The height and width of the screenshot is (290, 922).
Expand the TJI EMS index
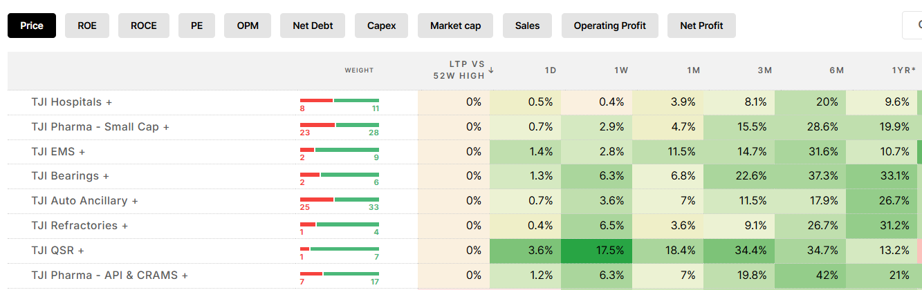pyautogui.click(x=58, y=151)
